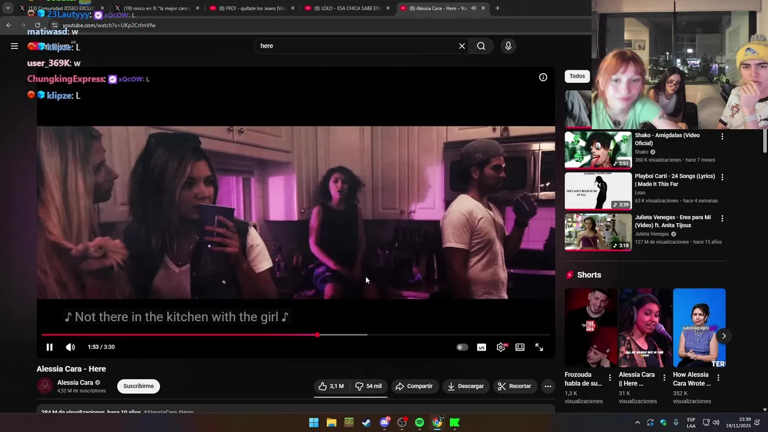Screen dimensions: 768x432
Task: Enter fullscreen mode
Action: [539, 347]
